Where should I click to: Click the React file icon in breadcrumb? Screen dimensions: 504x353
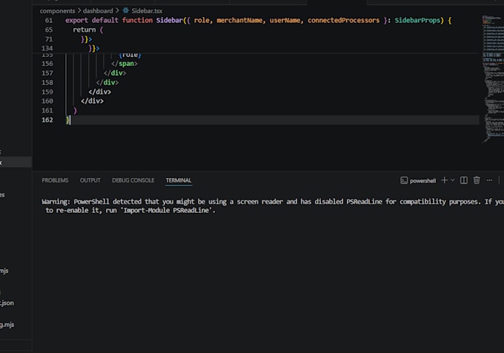pyautogui.click(x=126, y=10)
